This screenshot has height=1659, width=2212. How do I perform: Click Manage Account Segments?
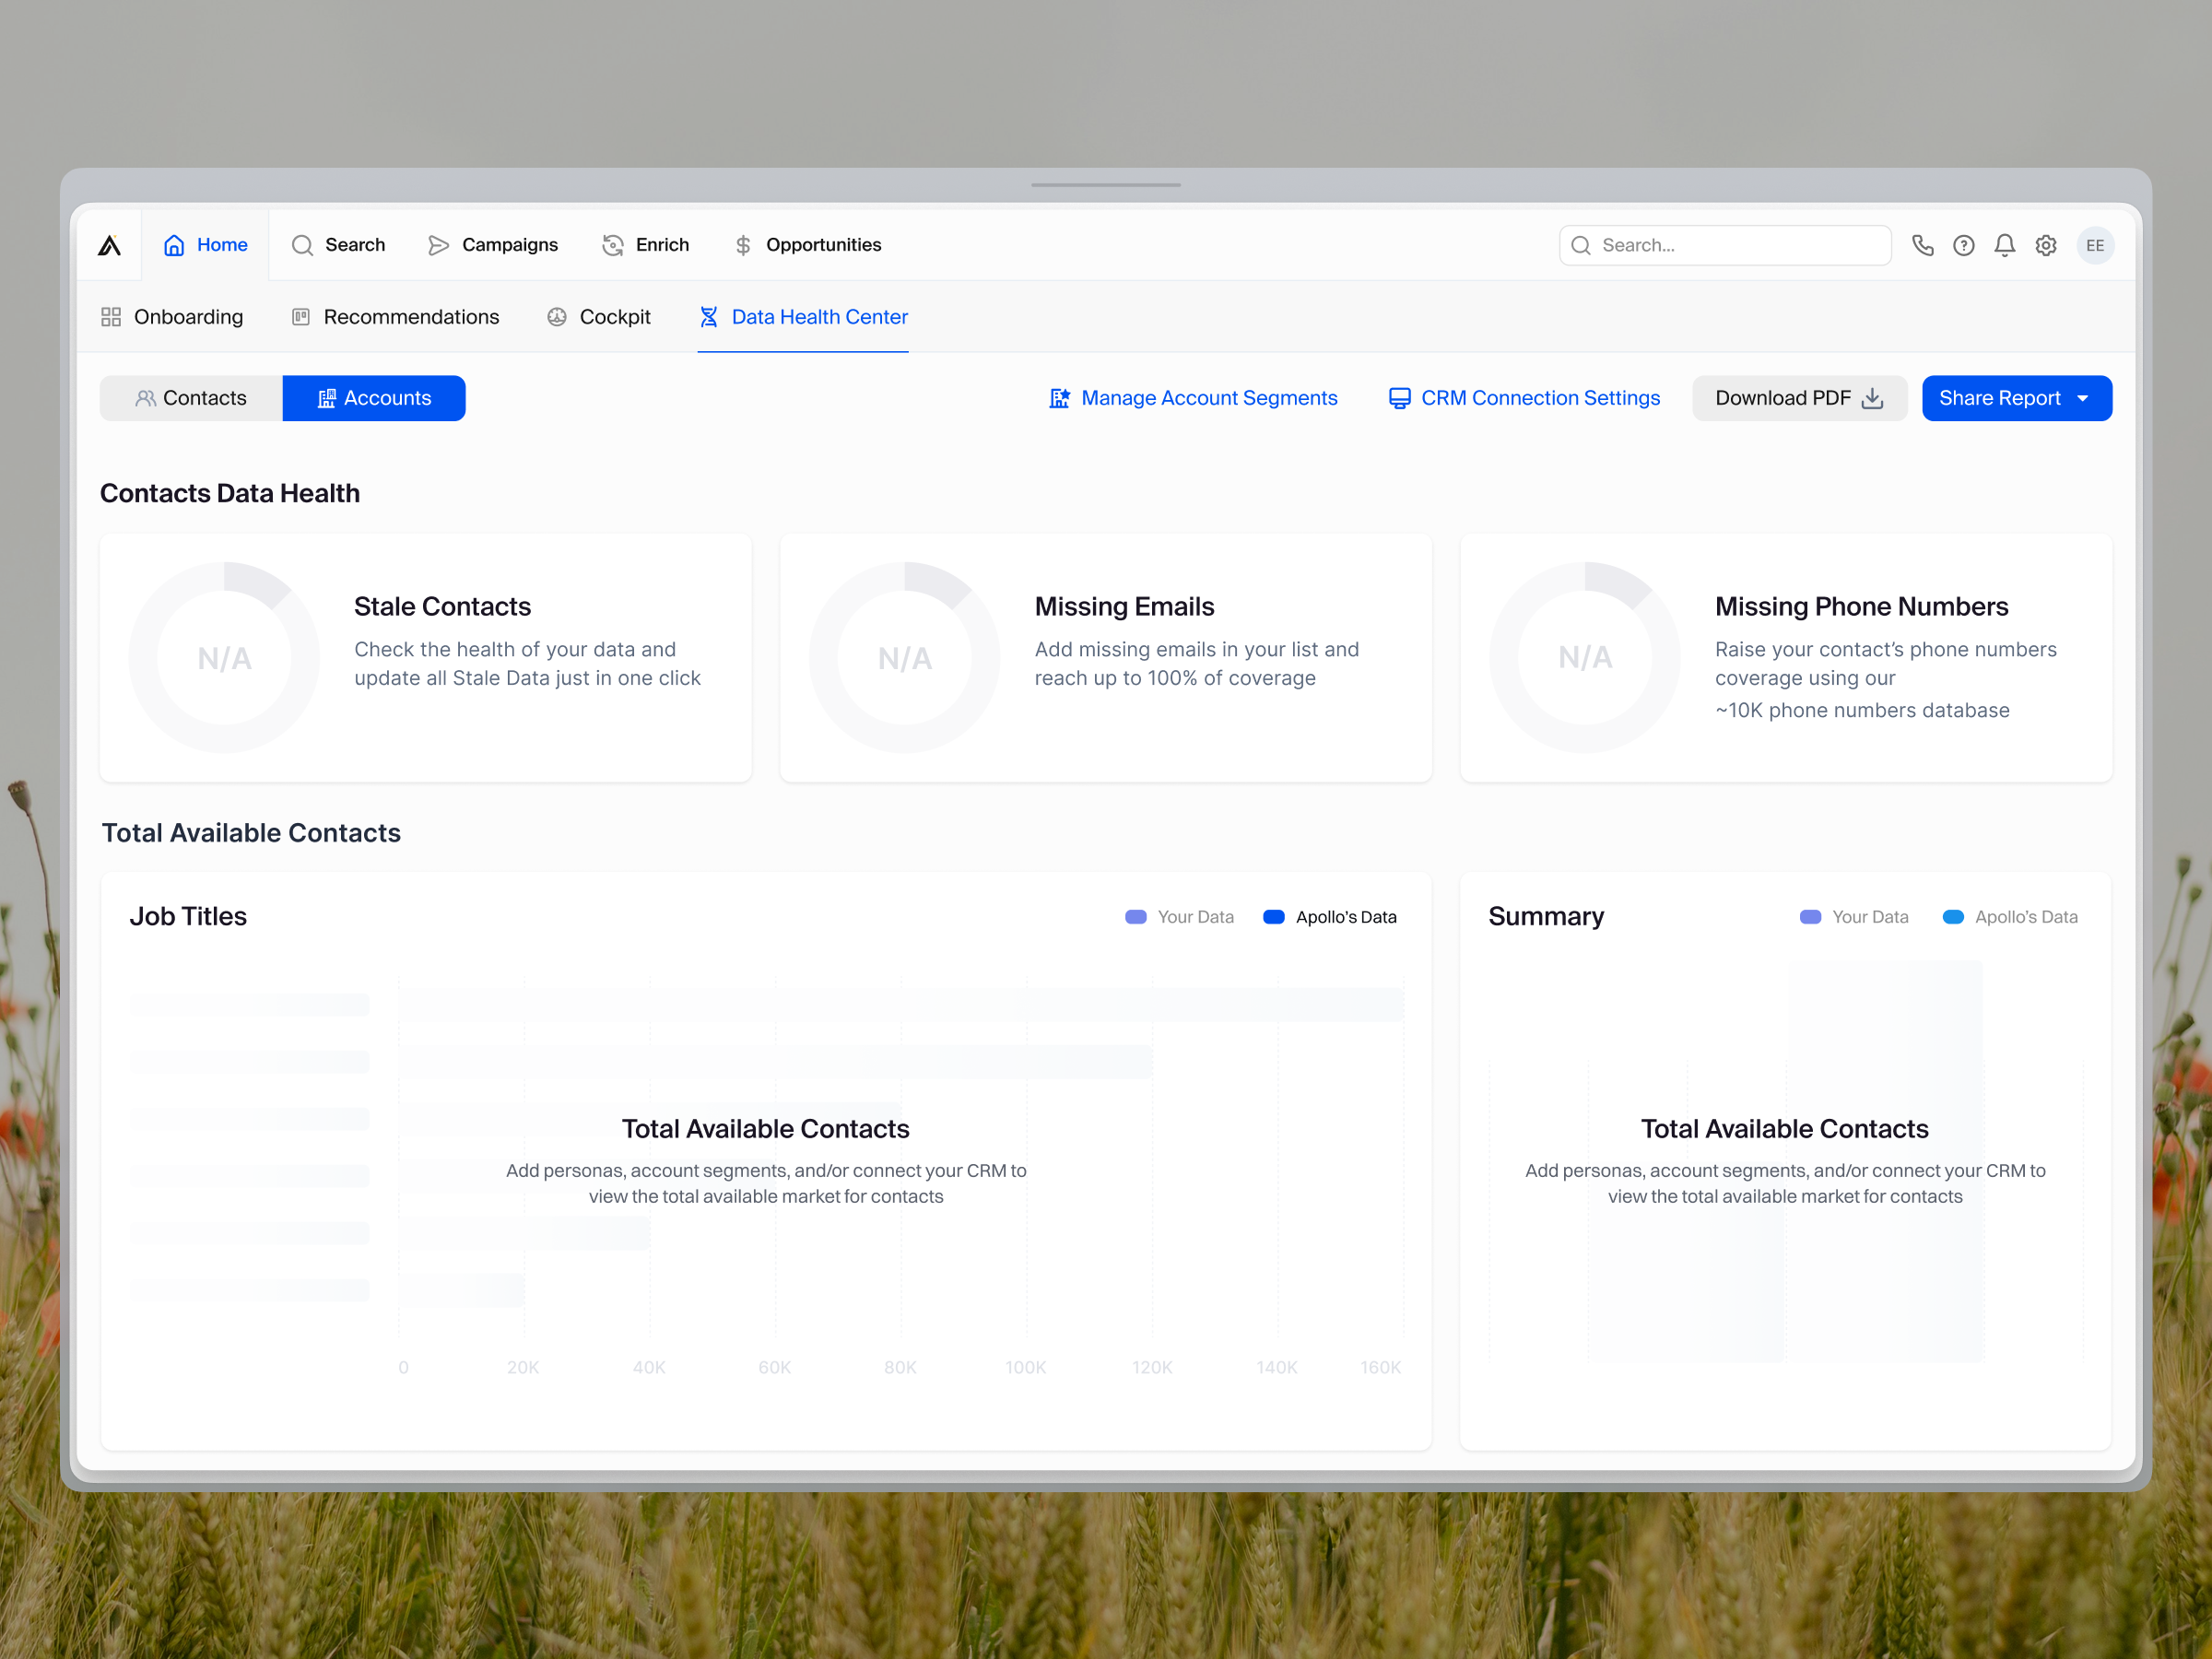1194,398
